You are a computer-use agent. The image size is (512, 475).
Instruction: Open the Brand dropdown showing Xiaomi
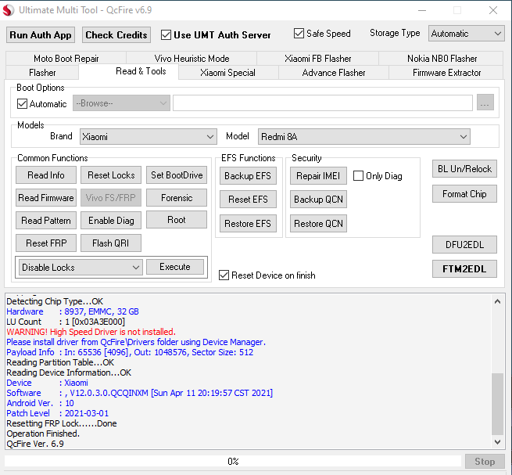149,137
